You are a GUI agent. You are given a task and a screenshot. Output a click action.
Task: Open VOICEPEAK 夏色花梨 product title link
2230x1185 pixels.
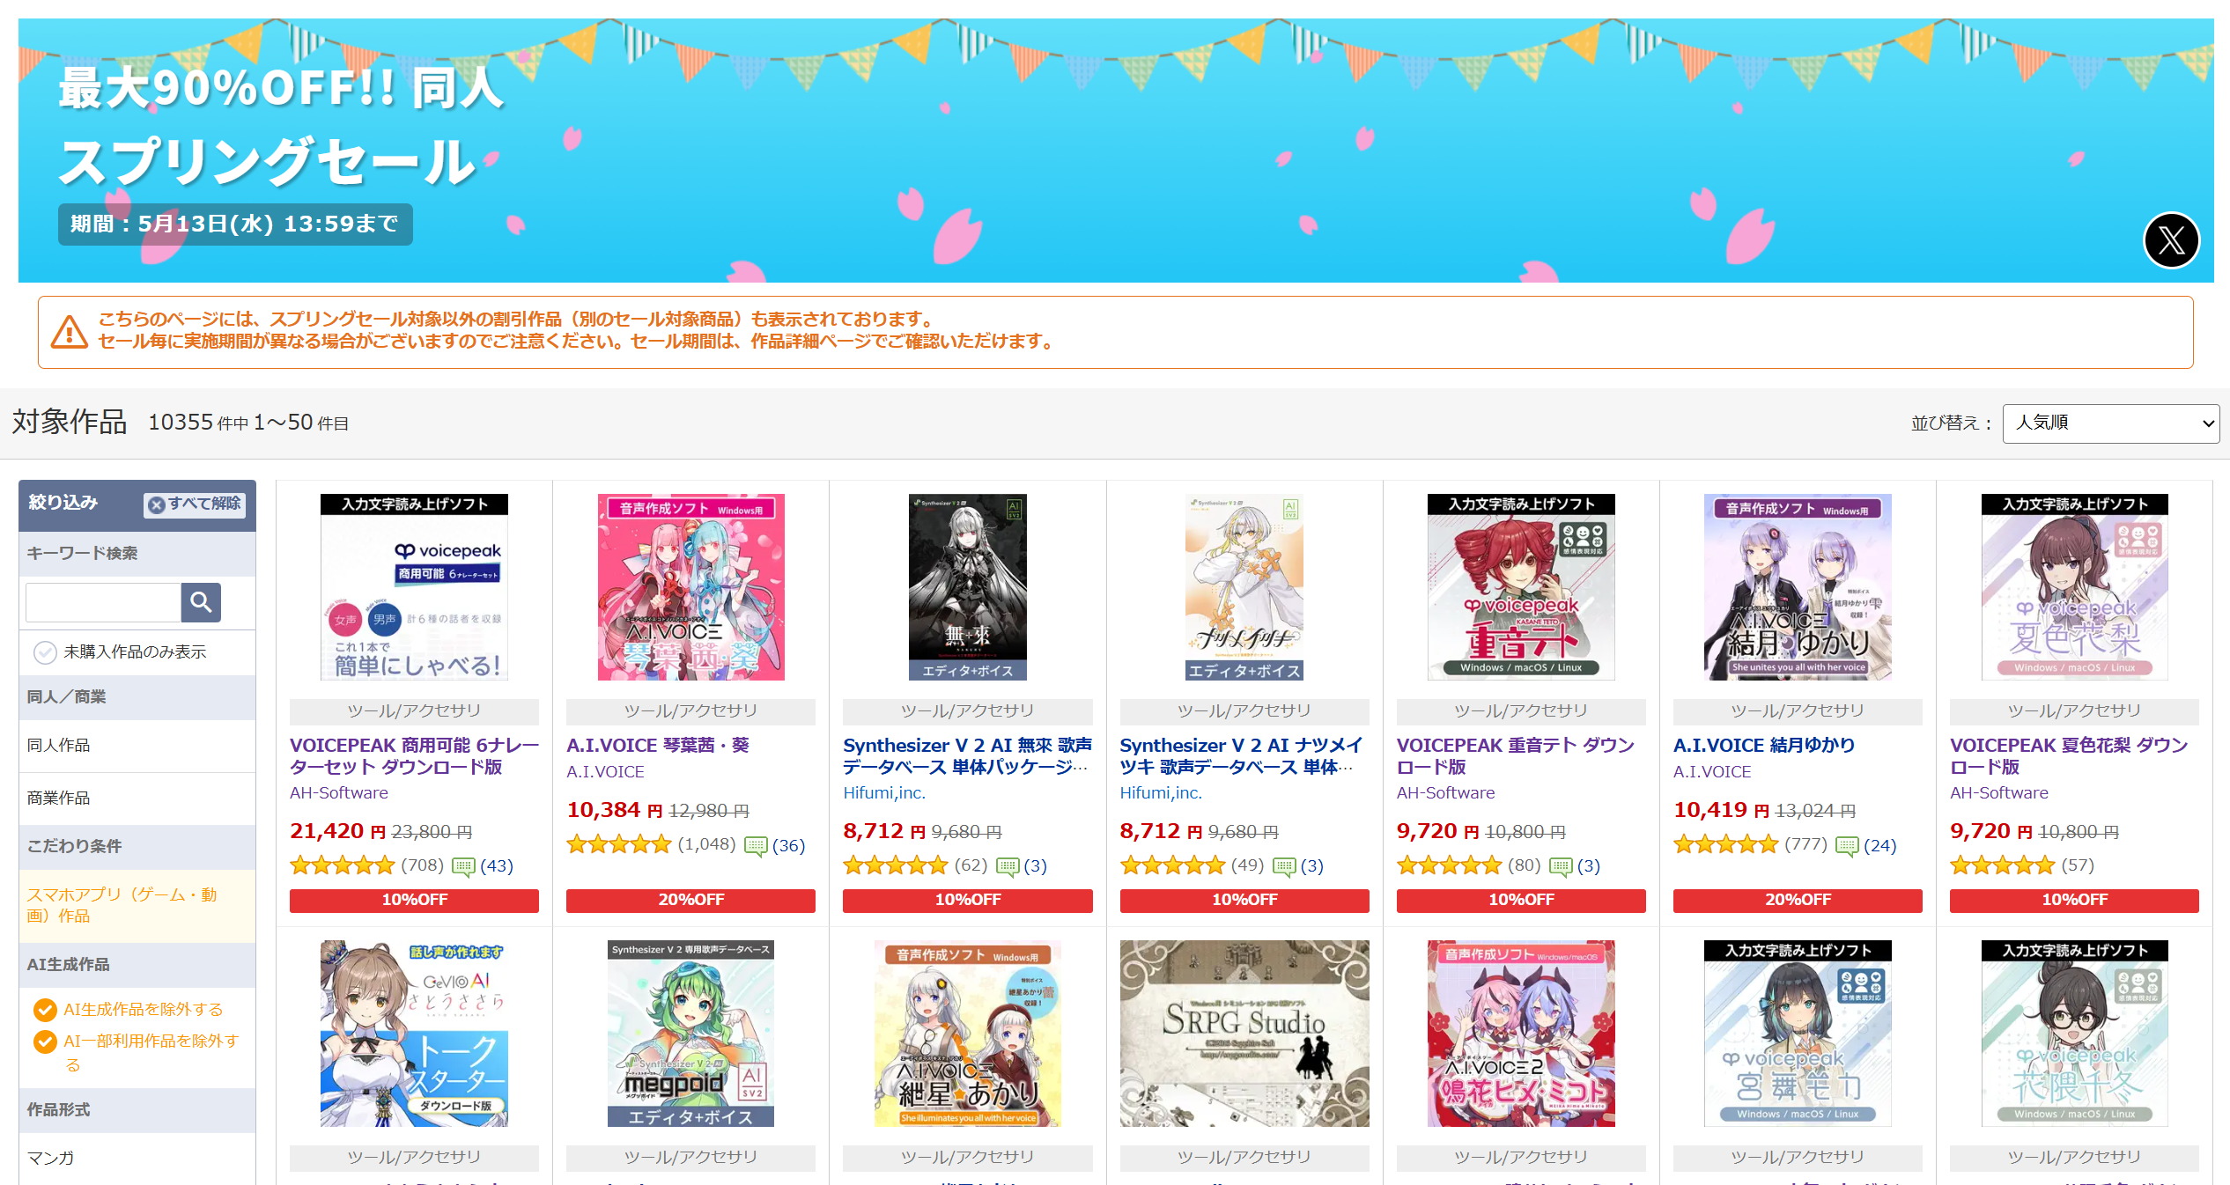coord(2069,755)
